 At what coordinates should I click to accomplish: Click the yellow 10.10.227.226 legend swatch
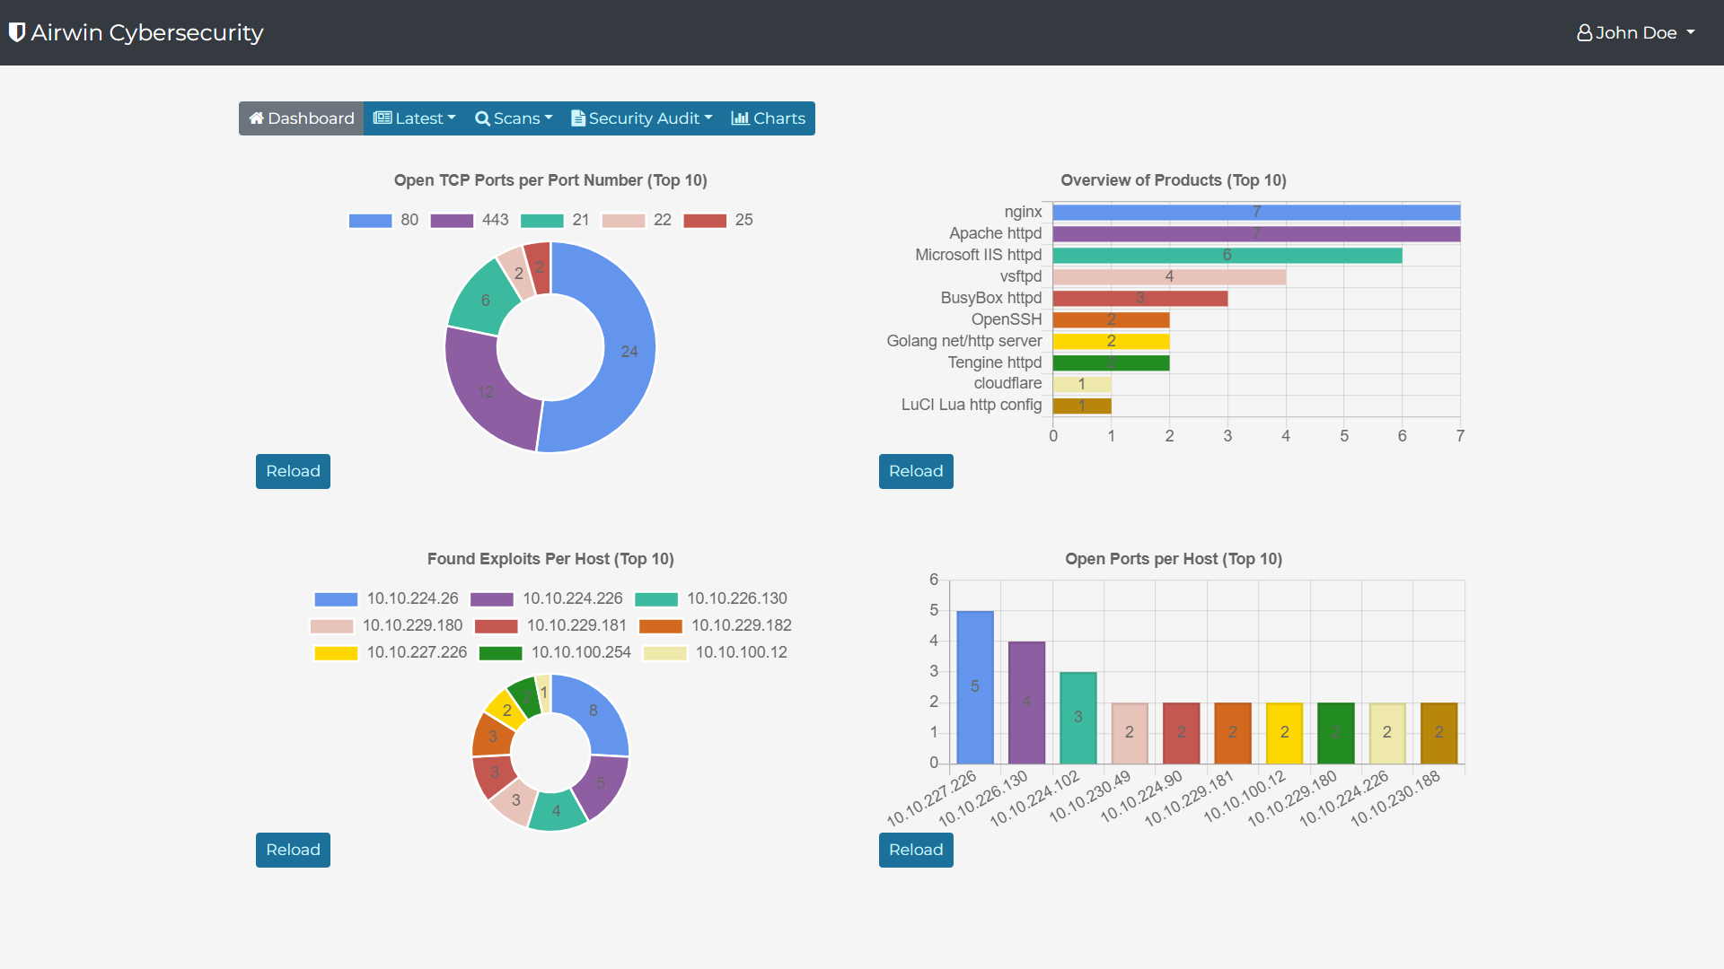(337, 653)
